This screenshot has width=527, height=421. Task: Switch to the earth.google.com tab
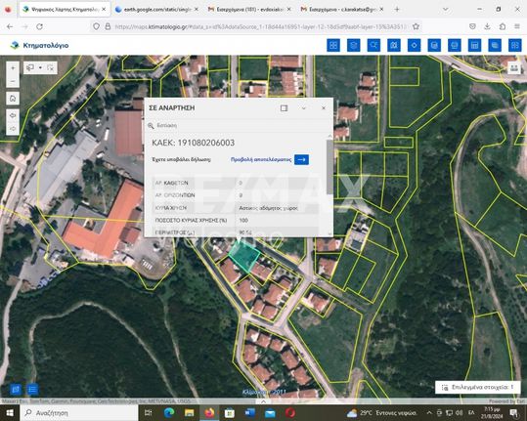click(156, 10)
